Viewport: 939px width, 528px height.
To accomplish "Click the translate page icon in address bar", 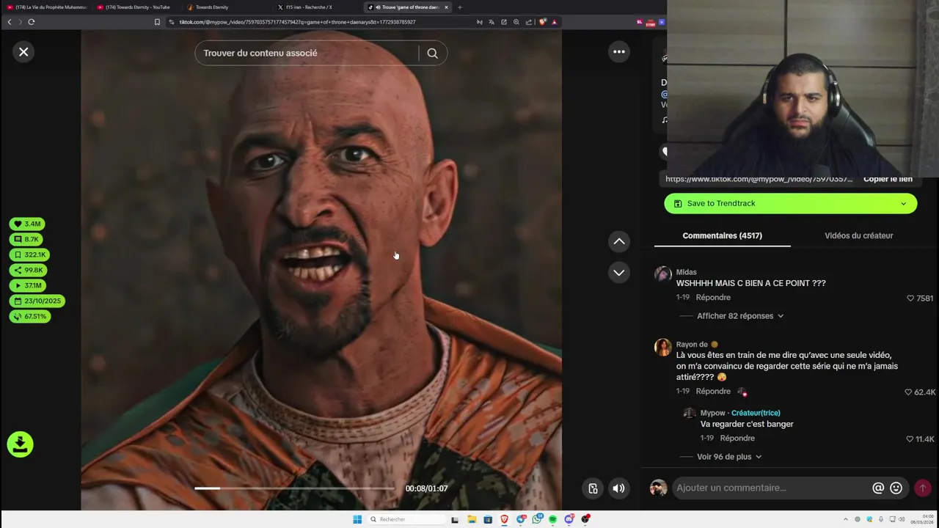I will pos(492,22).
